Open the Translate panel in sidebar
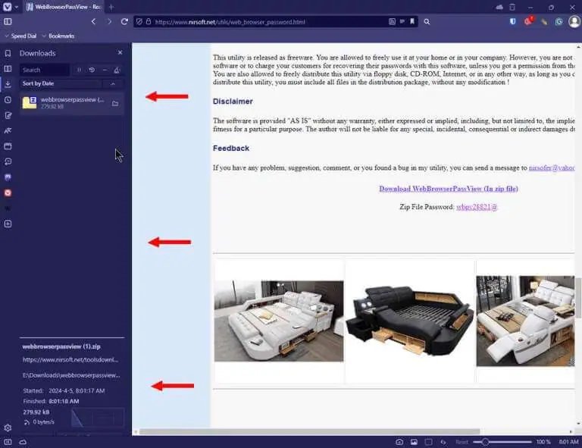This screenshot has height=448, width=582. (8, 130)
